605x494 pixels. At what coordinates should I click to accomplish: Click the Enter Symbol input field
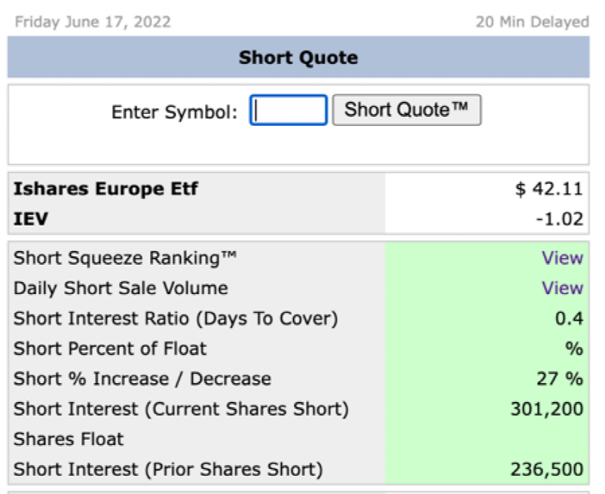click(289, 110)
